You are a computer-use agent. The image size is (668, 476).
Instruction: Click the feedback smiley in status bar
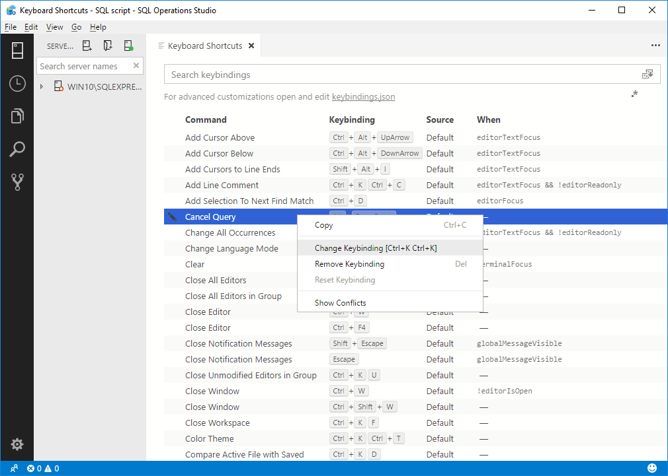click(x=652, y=468)
